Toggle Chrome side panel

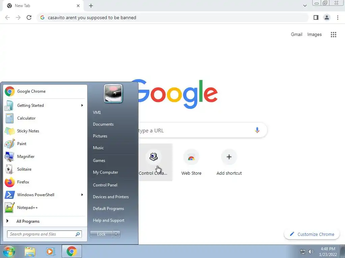point(316,17)
